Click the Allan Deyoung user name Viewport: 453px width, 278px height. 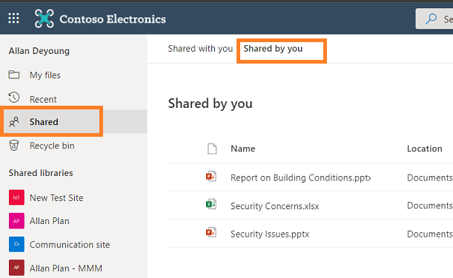click(39, 51)
